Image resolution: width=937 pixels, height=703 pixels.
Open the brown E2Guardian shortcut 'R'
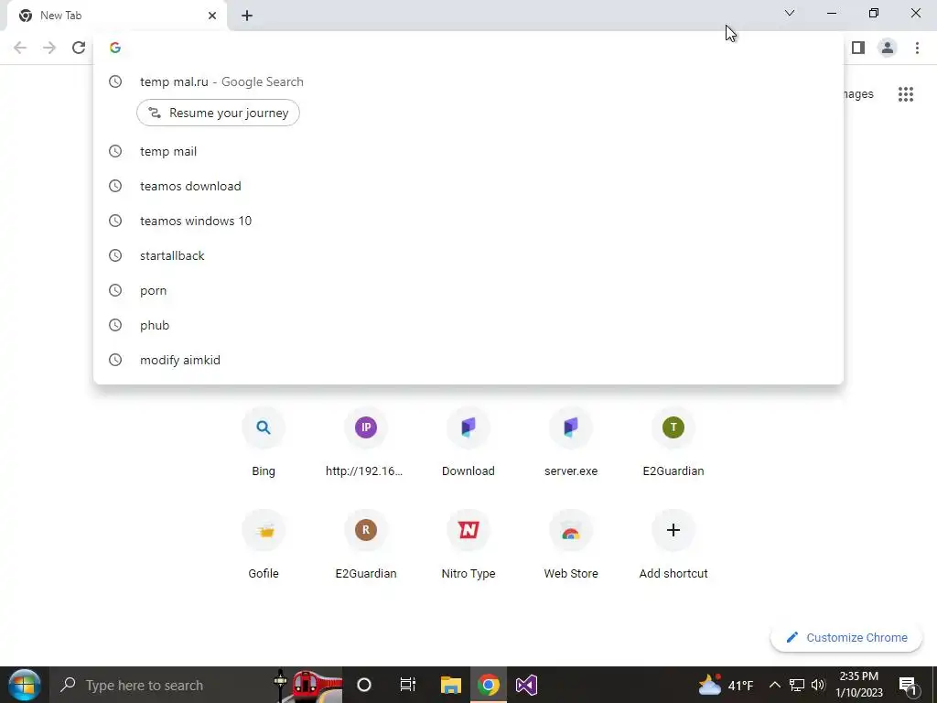[366, 545]
